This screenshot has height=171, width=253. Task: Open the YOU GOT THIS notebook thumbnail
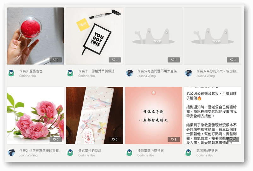coord(95,36)
